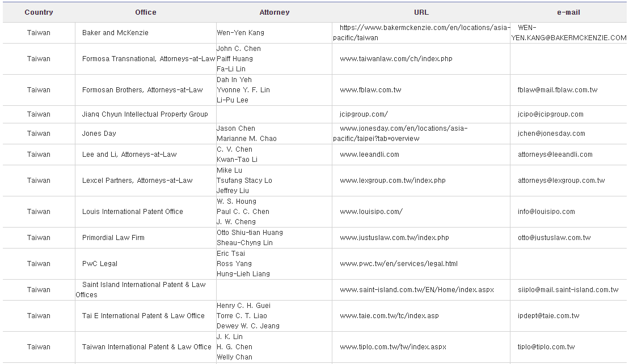Image resolution: width=629 pixels, height=364 pixels.
Task: Click attorney Yvonne Y. F. Lin
Action: click(243, 90)
